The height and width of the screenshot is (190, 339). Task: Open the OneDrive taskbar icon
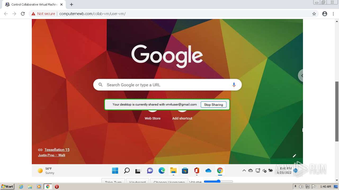point(208,171)
